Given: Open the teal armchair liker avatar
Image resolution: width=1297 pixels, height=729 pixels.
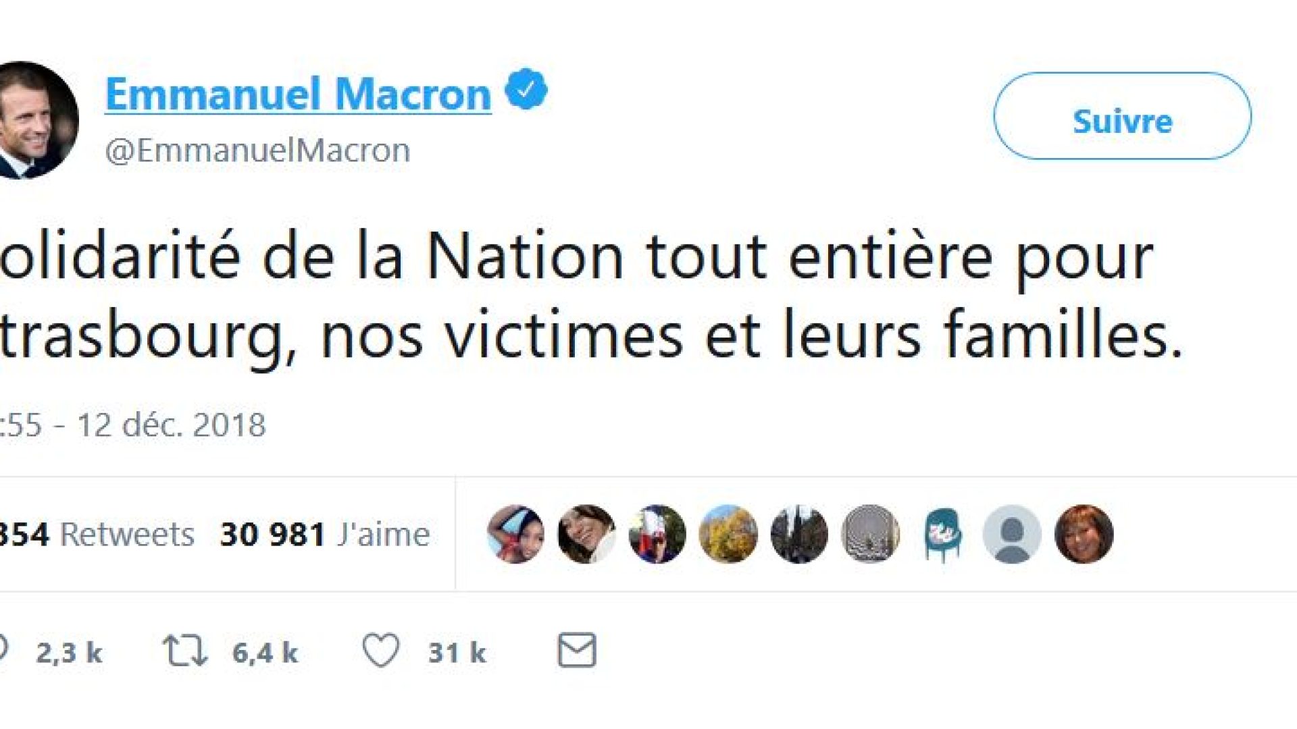Looking at the screenshot, I should click(x=942, y=534).
